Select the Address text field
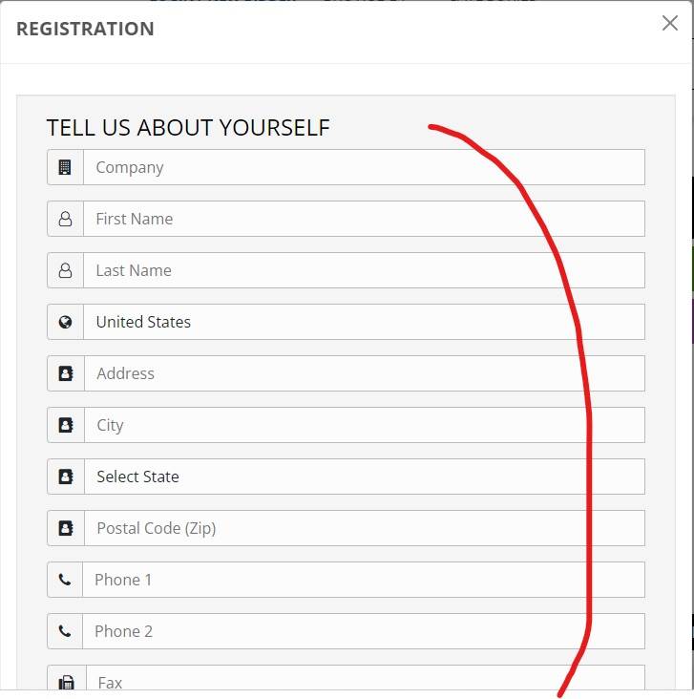The image size is (694, 699). pos(364,373)
